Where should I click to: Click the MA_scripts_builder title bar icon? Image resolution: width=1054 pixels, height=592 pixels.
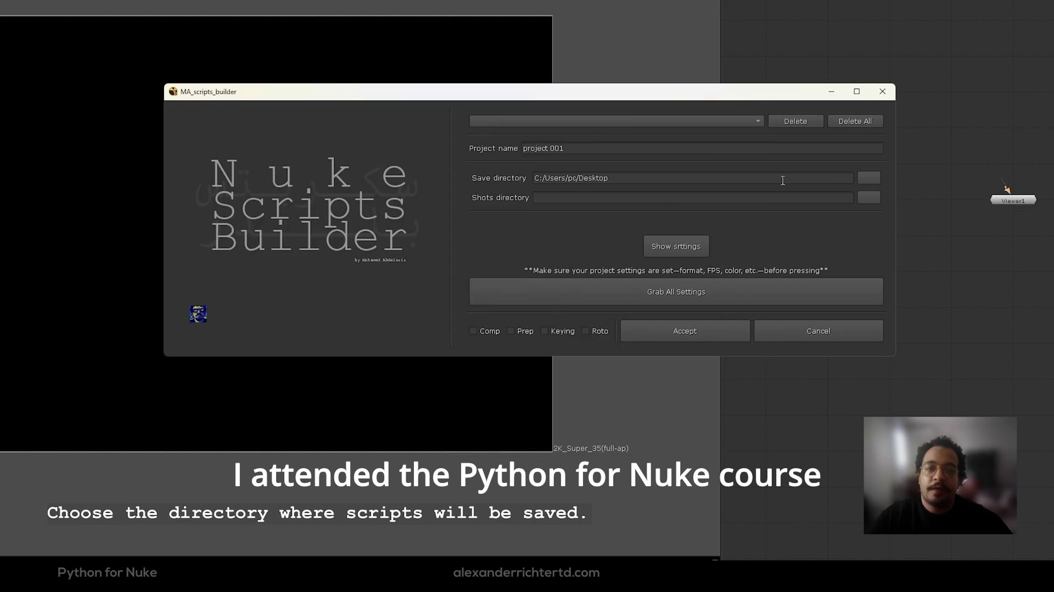[x=173, y=92]
